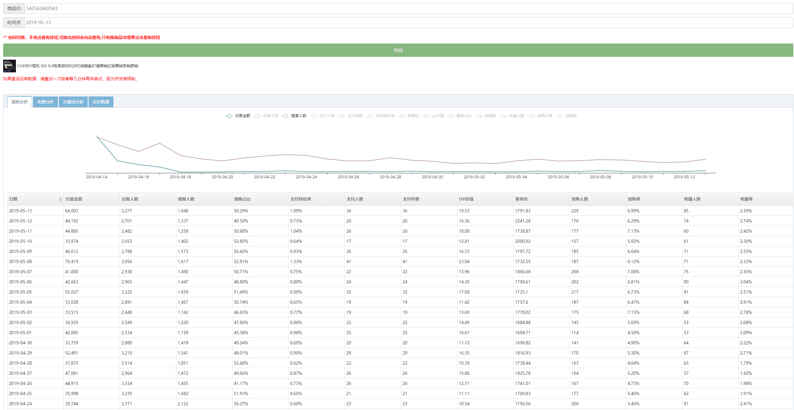Toggle the 搜索人数 legend series

pyautogui.click(x=294, y=116)
